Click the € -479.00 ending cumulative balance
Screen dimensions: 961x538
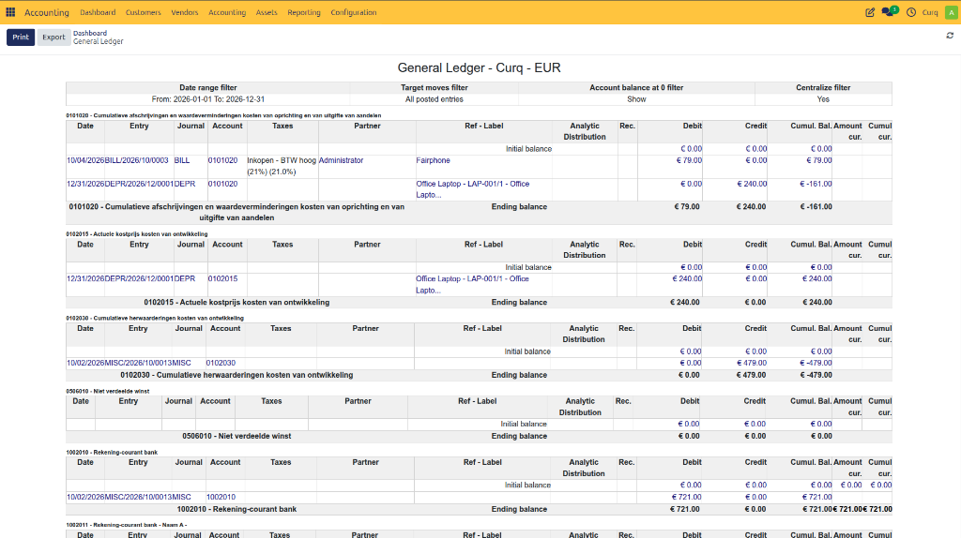[816, 375]
